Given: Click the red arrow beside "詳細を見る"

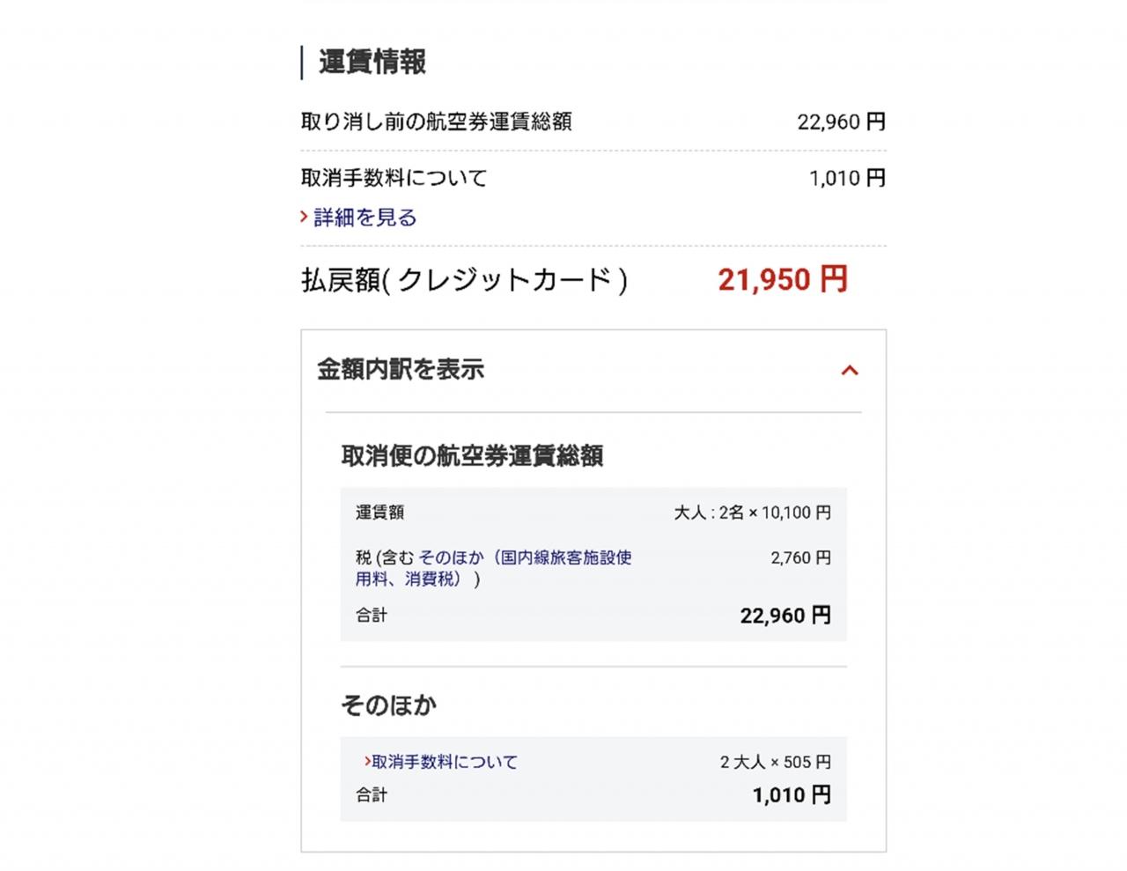Looking at the screenshot, I should point(304,217).
